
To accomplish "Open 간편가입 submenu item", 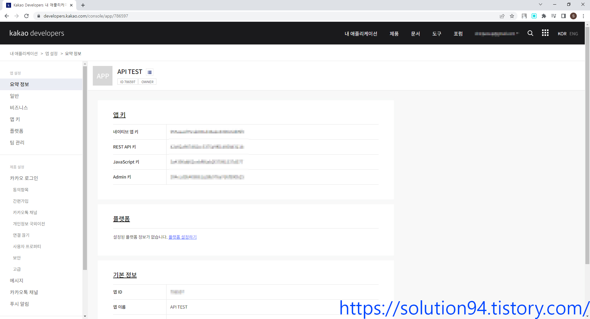I will pyautogui.click(x=21, y=201).
